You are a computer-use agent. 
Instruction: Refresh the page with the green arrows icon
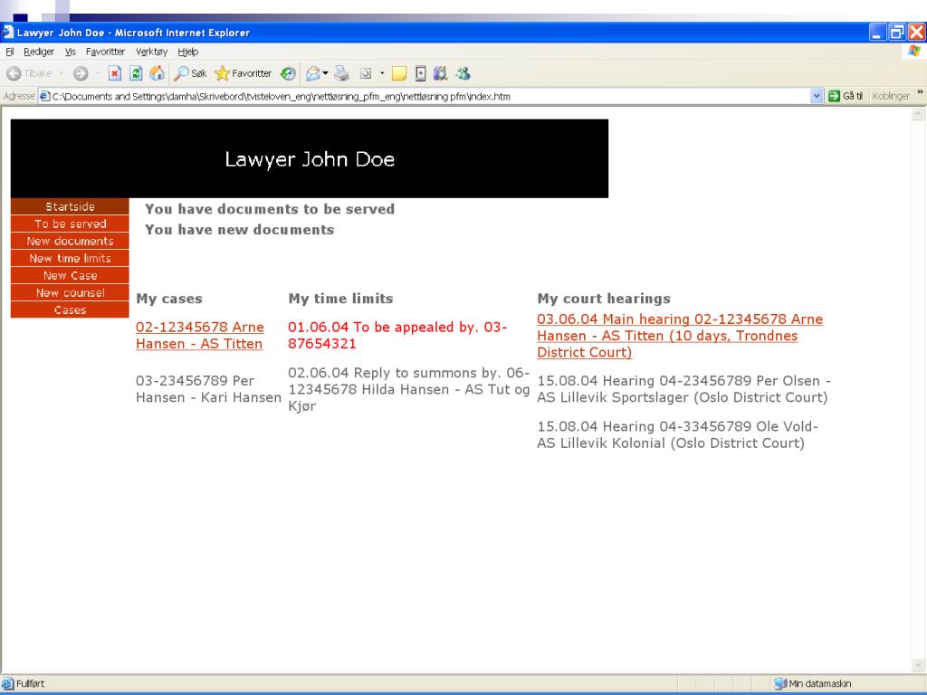(x=136, y=73)
